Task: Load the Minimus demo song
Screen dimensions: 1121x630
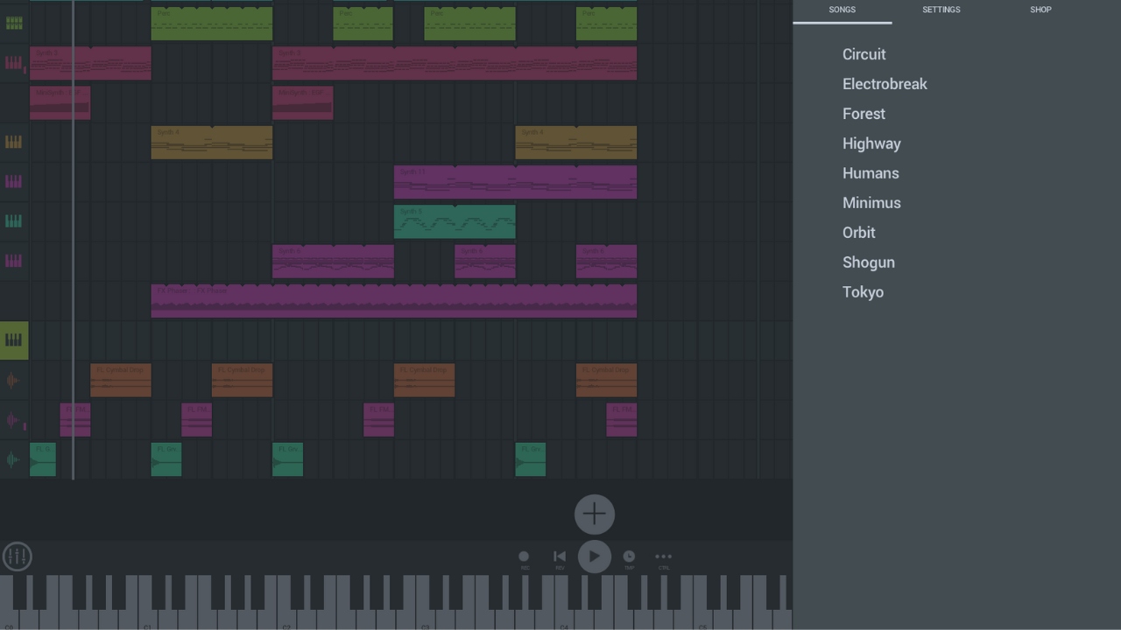Action: tap(871, 203)
